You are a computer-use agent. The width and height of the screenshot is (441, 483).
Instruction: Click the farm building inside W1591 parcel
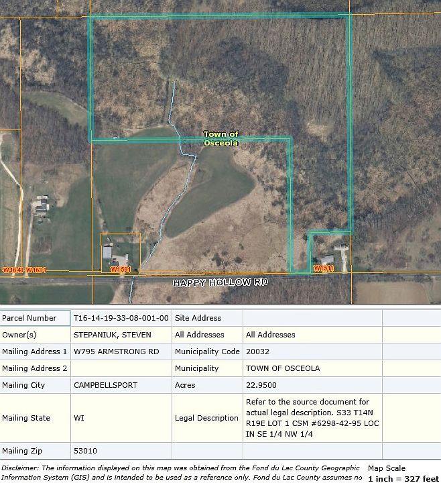tap(107, 252)
